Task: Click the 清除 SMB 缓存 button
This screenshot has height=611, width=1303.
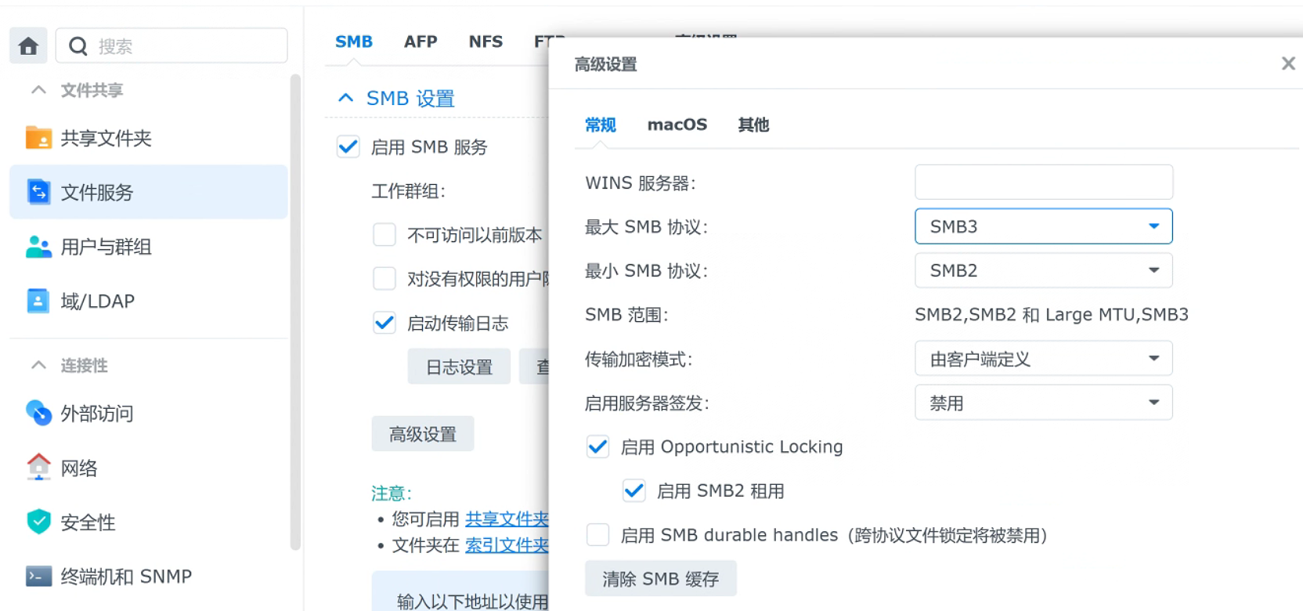Action: [660, 579]
